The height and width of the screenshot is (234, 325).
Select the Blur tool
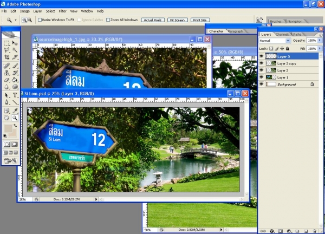(x=6, y=87)
